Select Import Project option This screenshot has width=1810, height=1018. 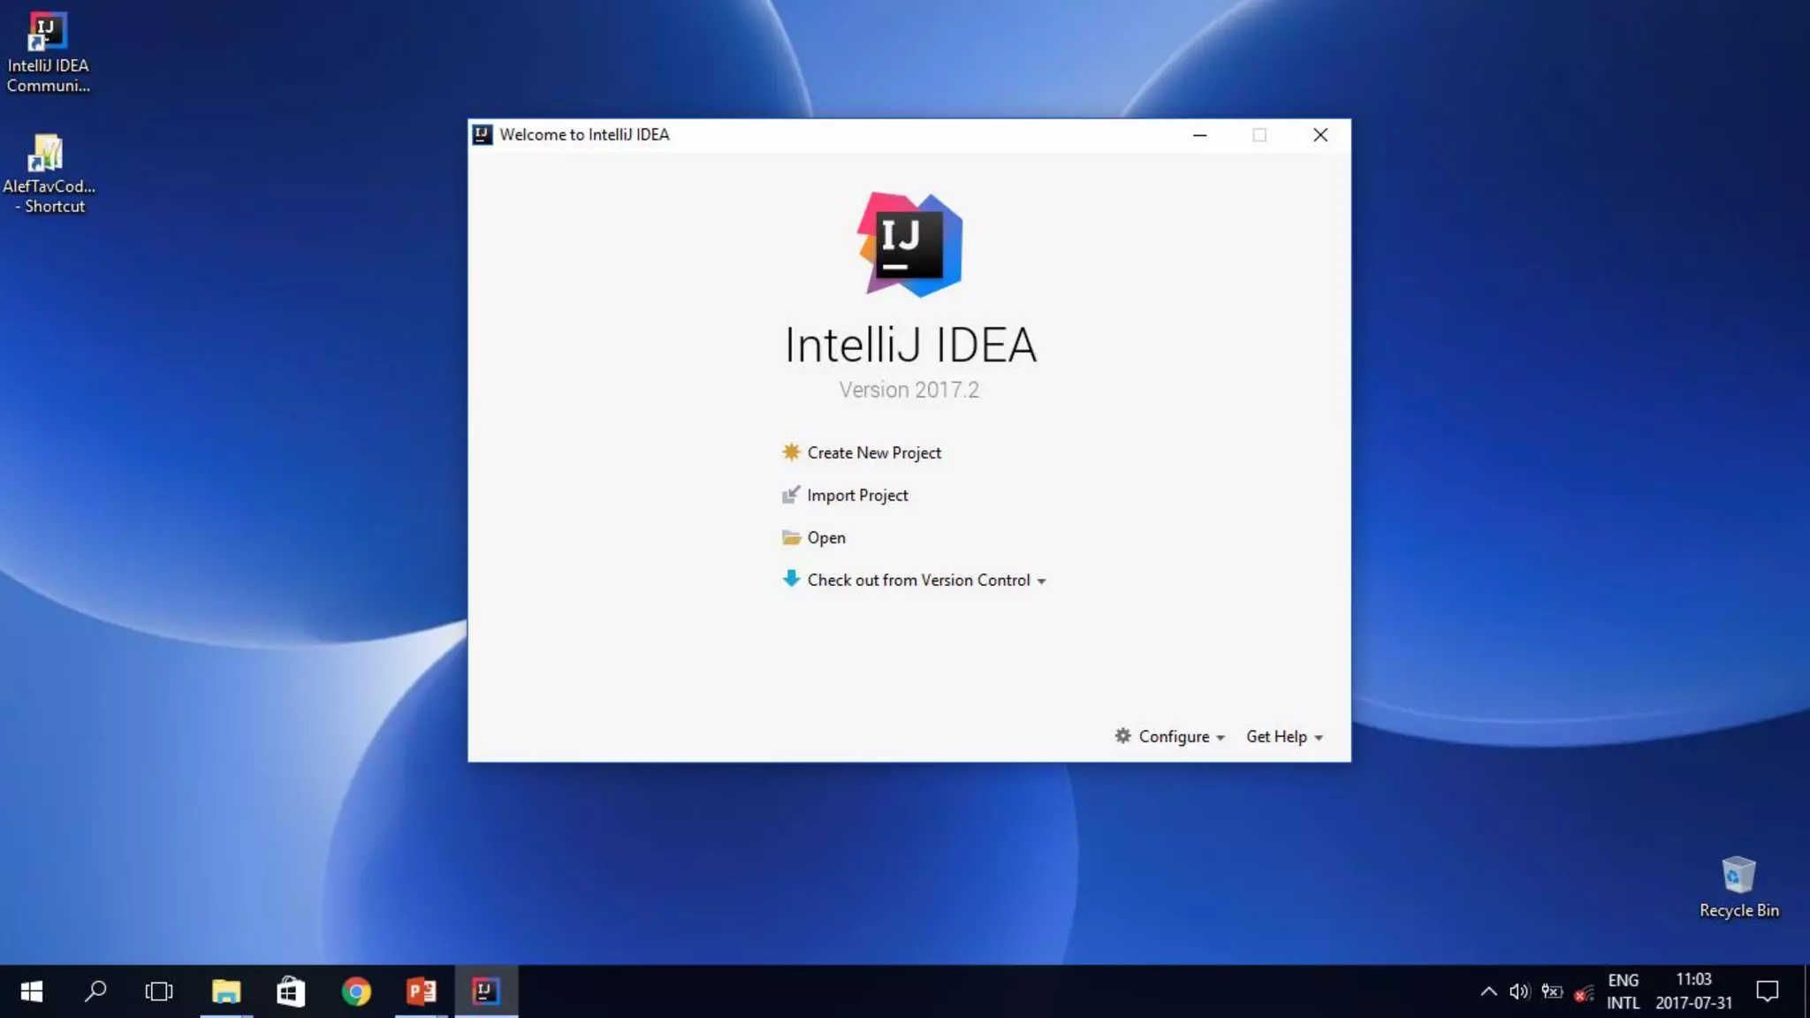(x=857, y=495)
